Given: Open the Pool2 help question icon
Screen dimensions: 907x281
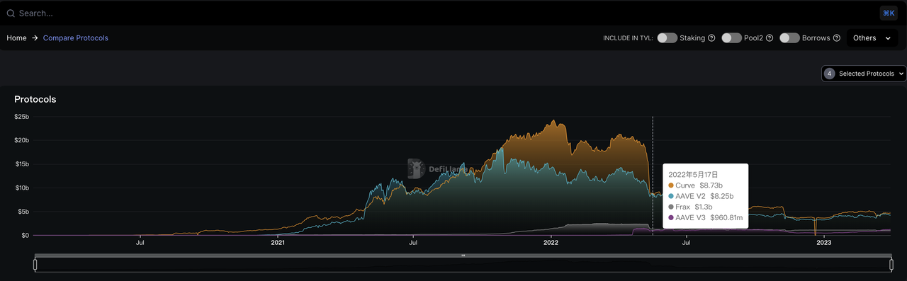Looking at the screenshot, I should tap(770, 38).
